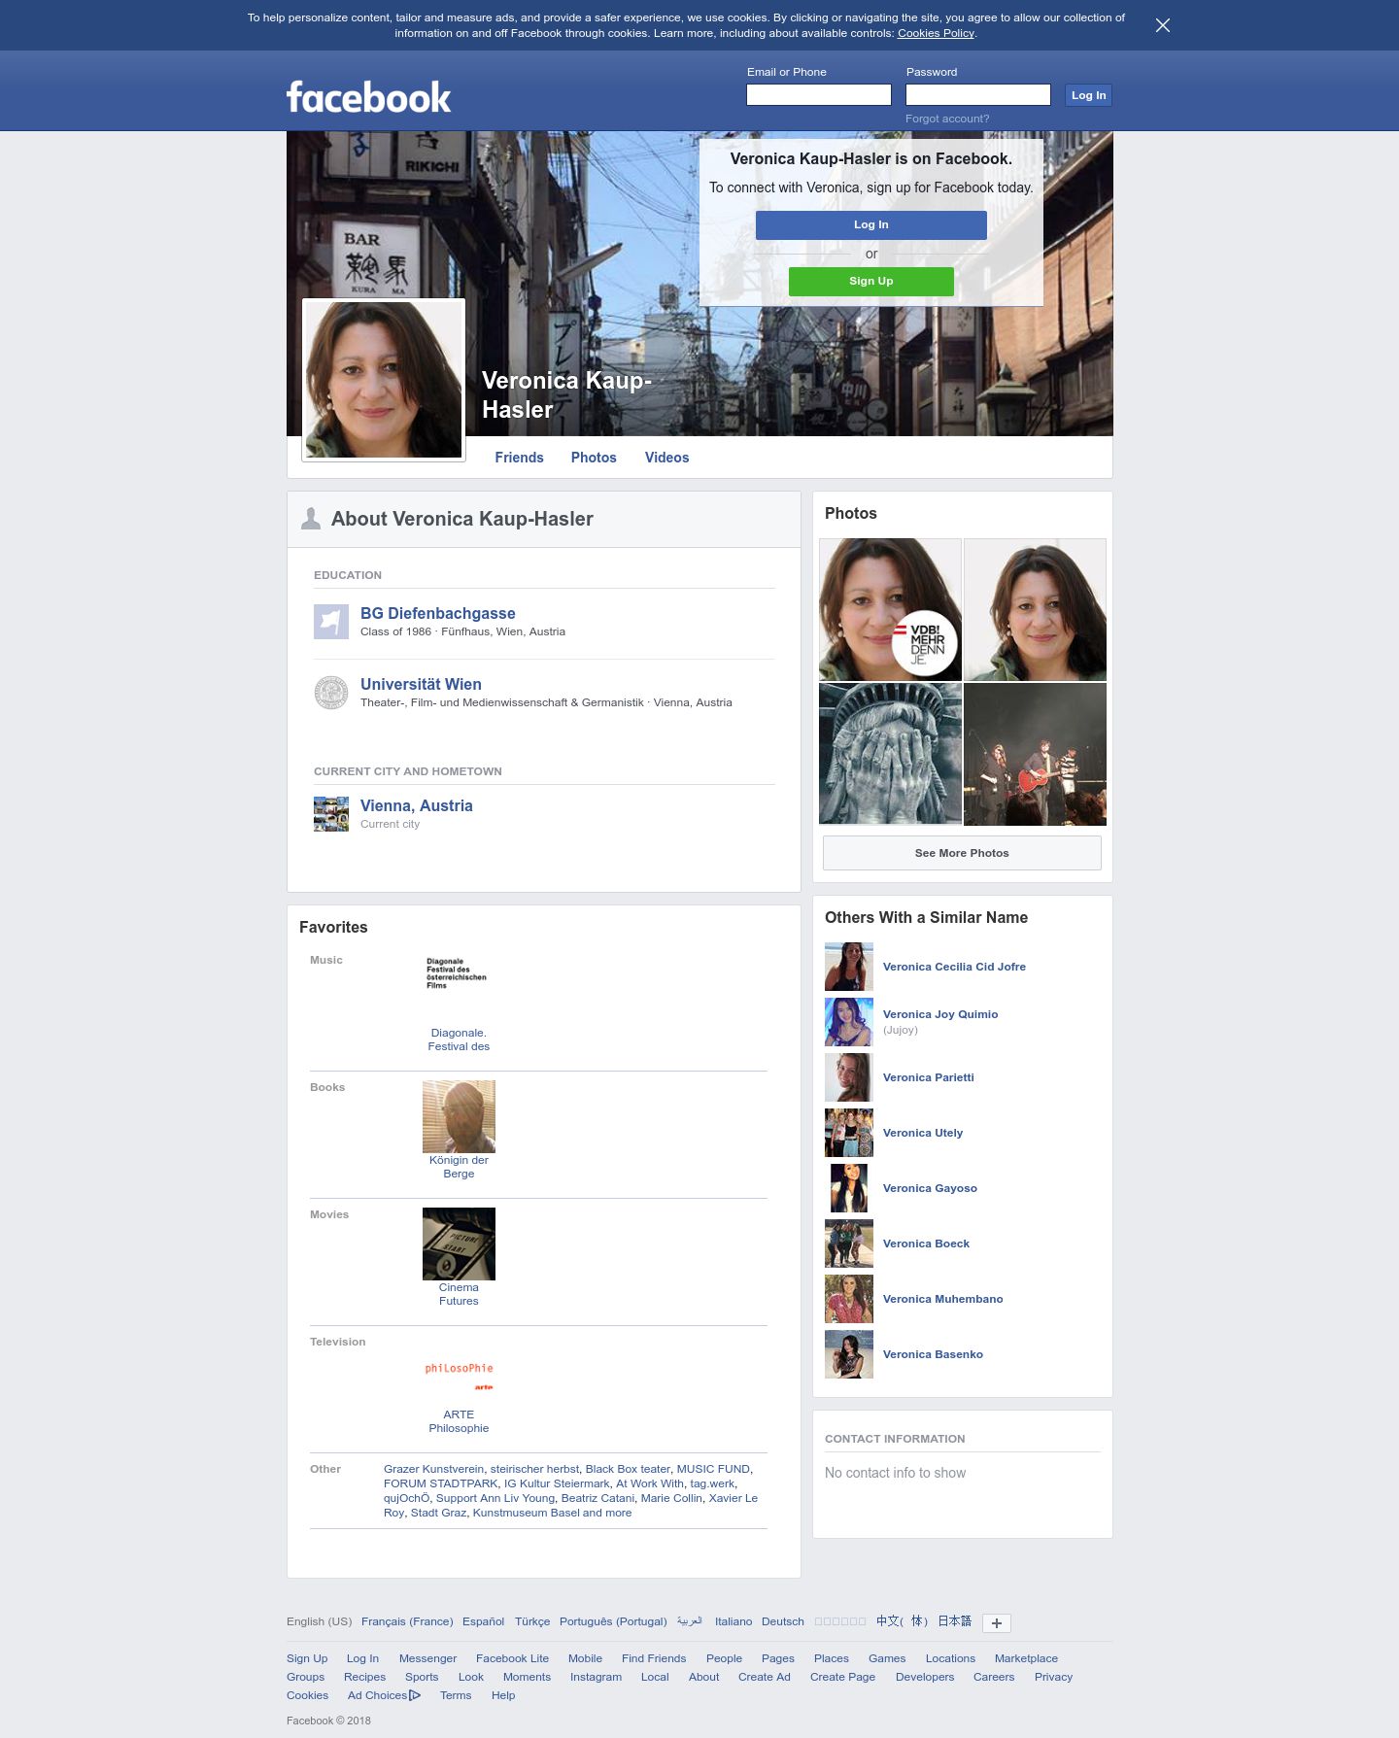Open steirischer herbst link

(534, 1469)
